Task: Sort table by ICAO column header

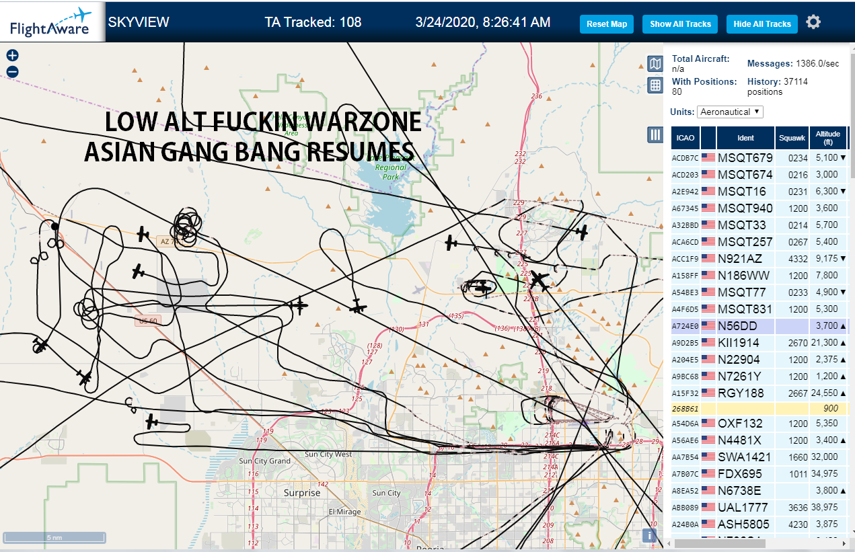Action: point(685,138)
